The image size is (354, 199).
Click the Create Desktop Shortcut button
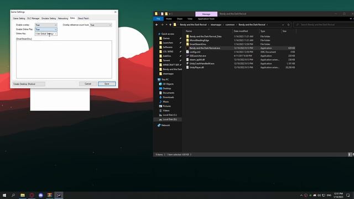pyautogui.click(x=29, y=84)
